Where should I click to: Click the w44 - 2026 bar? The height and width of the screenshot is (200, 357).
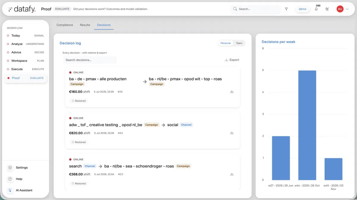307,125
